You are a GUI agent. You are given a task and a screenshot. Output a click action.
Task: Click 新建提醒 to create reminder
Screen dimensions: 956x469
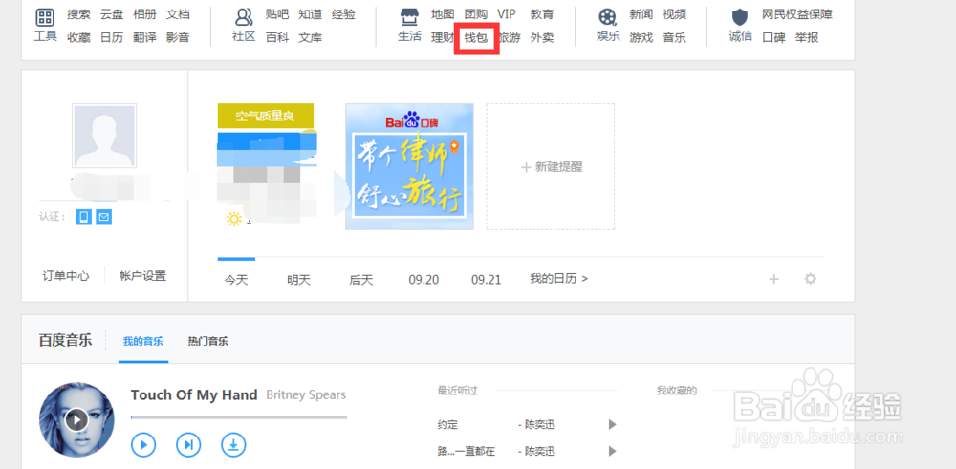[551, 166]
